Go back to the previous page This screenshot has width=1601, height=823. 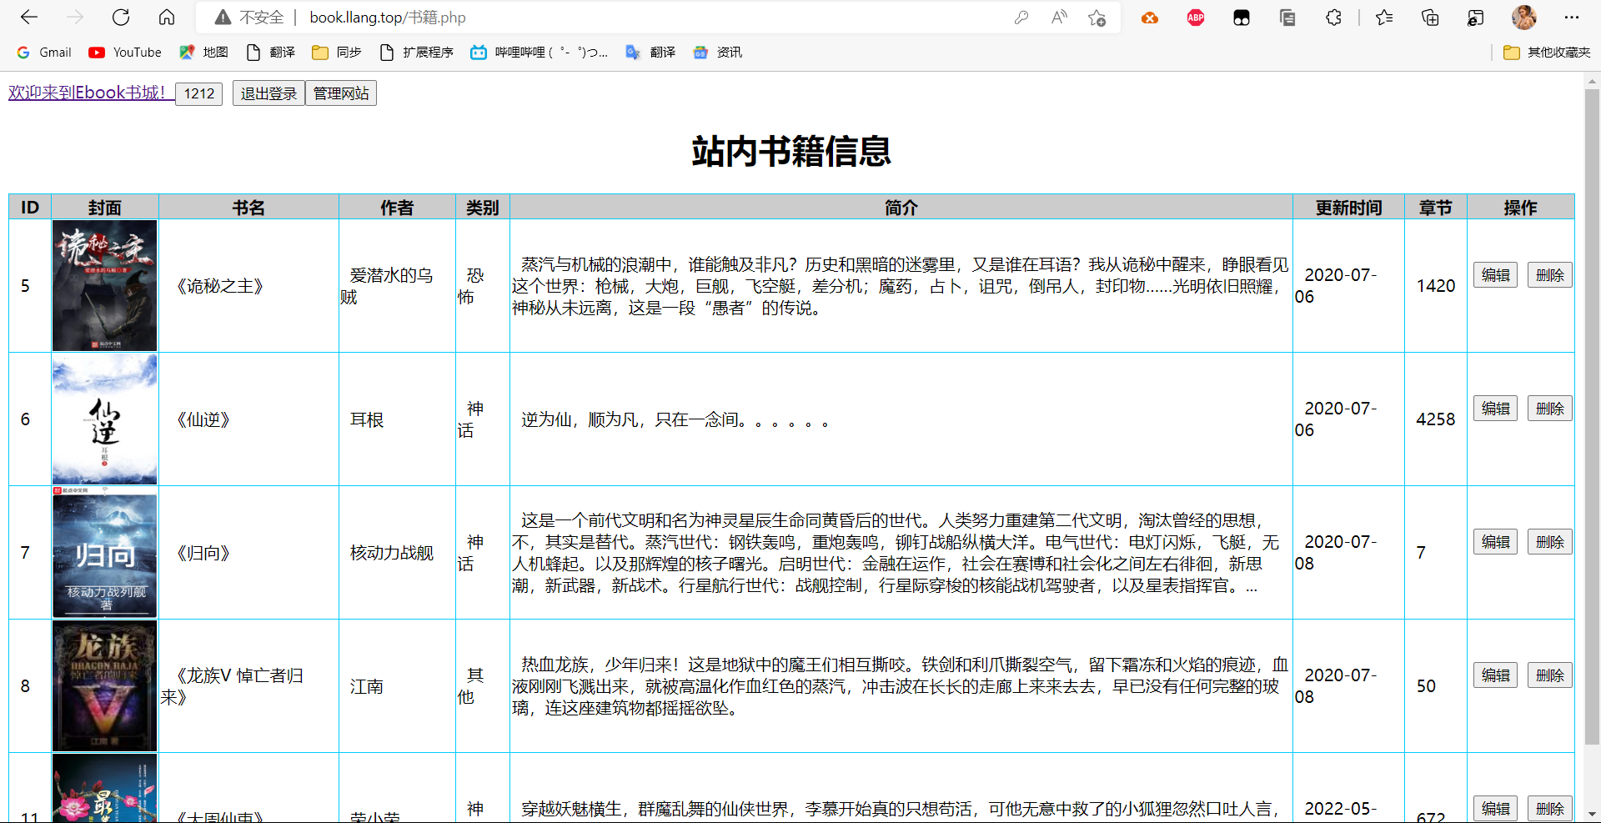point(29,18)
